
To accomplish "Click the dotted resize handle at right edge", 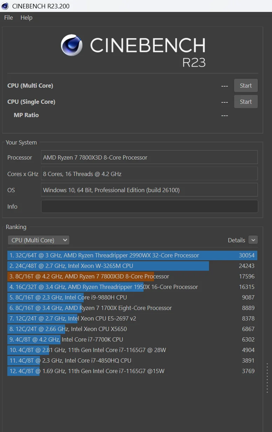I will 267,378.
